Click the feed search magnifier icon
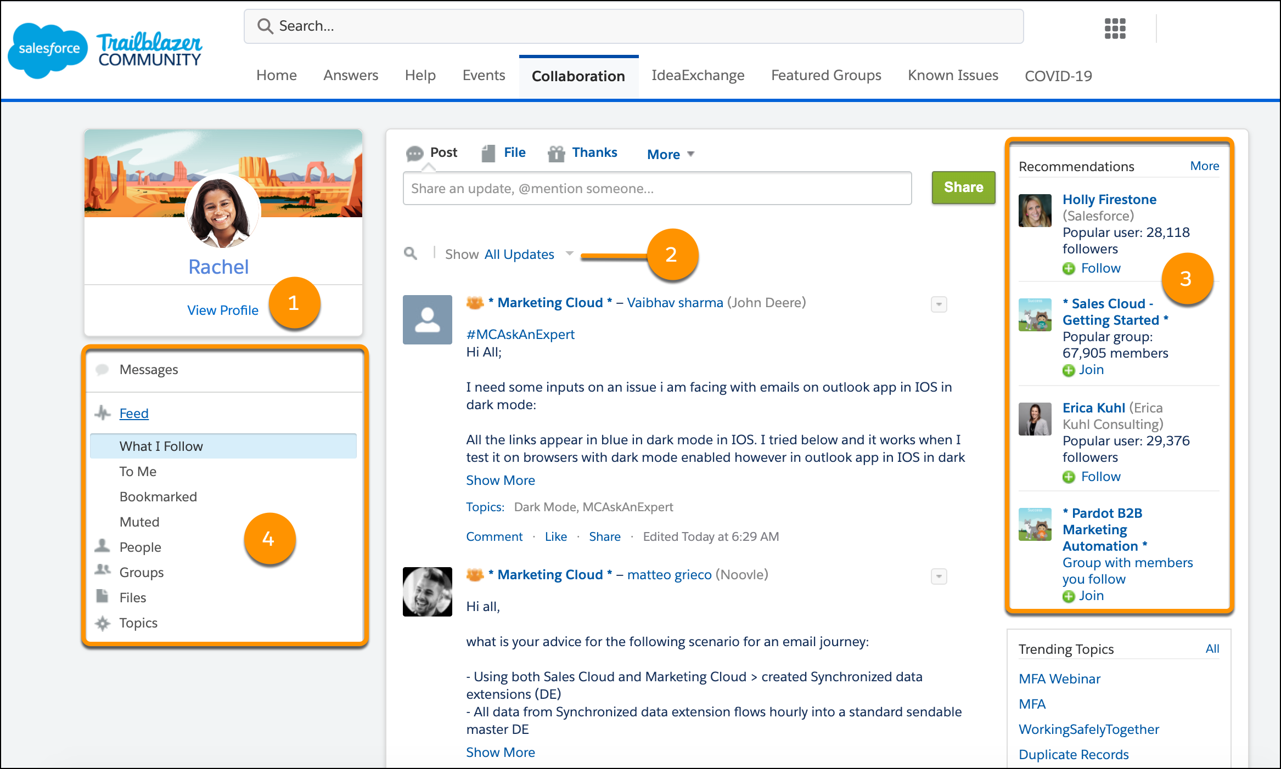 pyautogui.click(x=410, y=253)
